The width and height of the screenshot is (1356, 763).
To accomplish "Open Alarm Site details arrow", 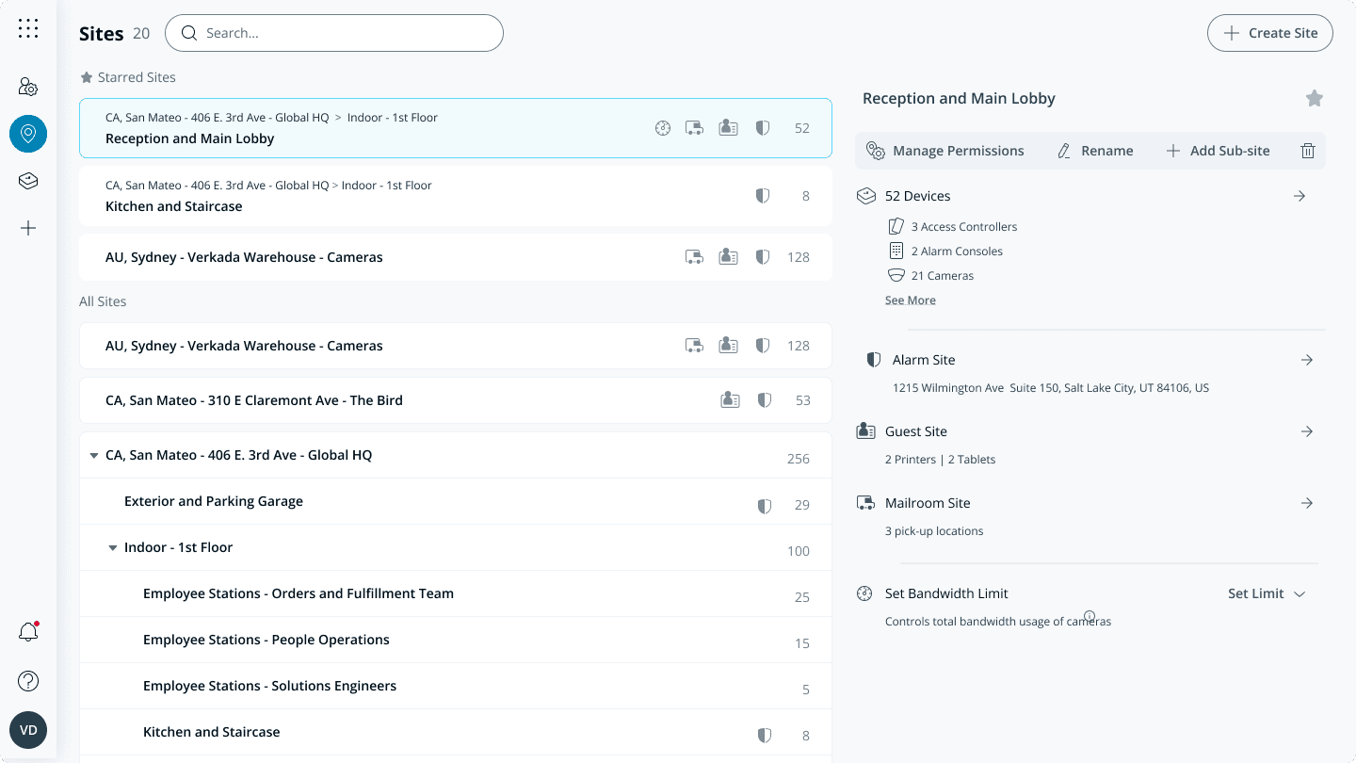I will tap(1306, 360).
